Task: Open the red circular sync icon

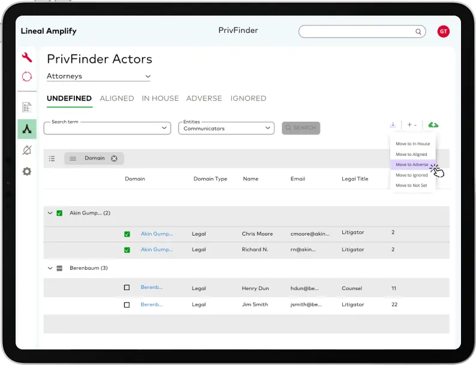Action: point(27,77)
